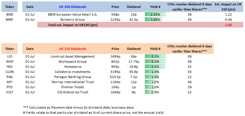Click the MYI ticker cell
The height and width of the screenshot is (116, 245).
9,82
